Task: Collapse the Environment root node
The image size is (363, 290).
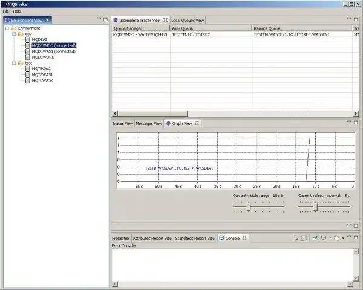Action: (x=7, y=28)
